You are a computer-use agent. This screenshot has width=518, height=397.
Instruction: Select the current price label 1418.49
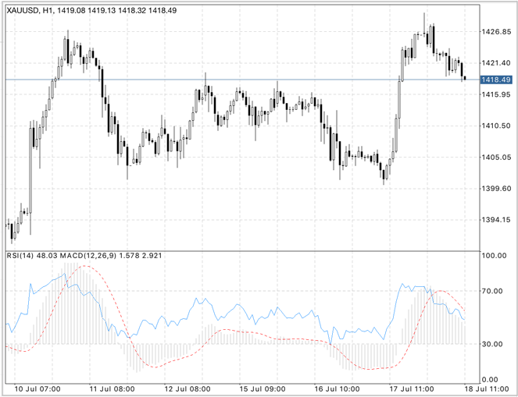(x=497, y=80)
